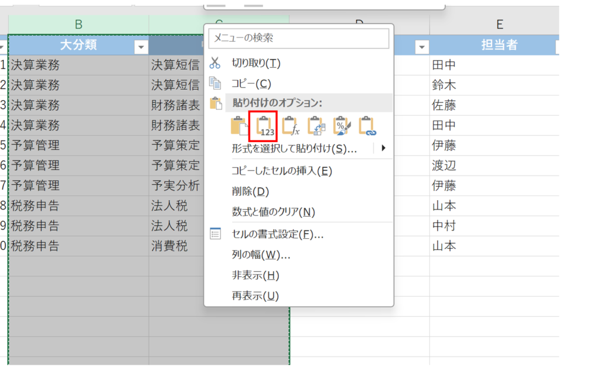Choose the Paste Values (123) icon
The width and height of the screenshot is (600, 384).
265,126
